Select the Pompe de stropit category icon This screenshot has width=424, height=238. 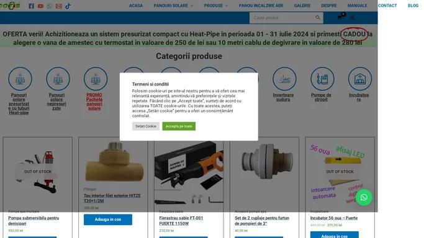322,79
